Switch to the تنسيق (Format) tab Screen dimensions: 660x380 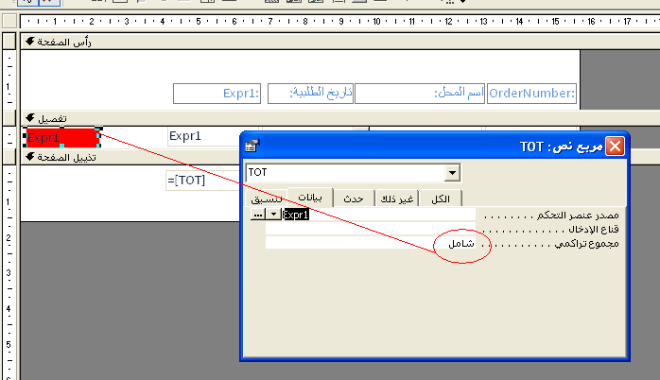(x=267, y=199)
